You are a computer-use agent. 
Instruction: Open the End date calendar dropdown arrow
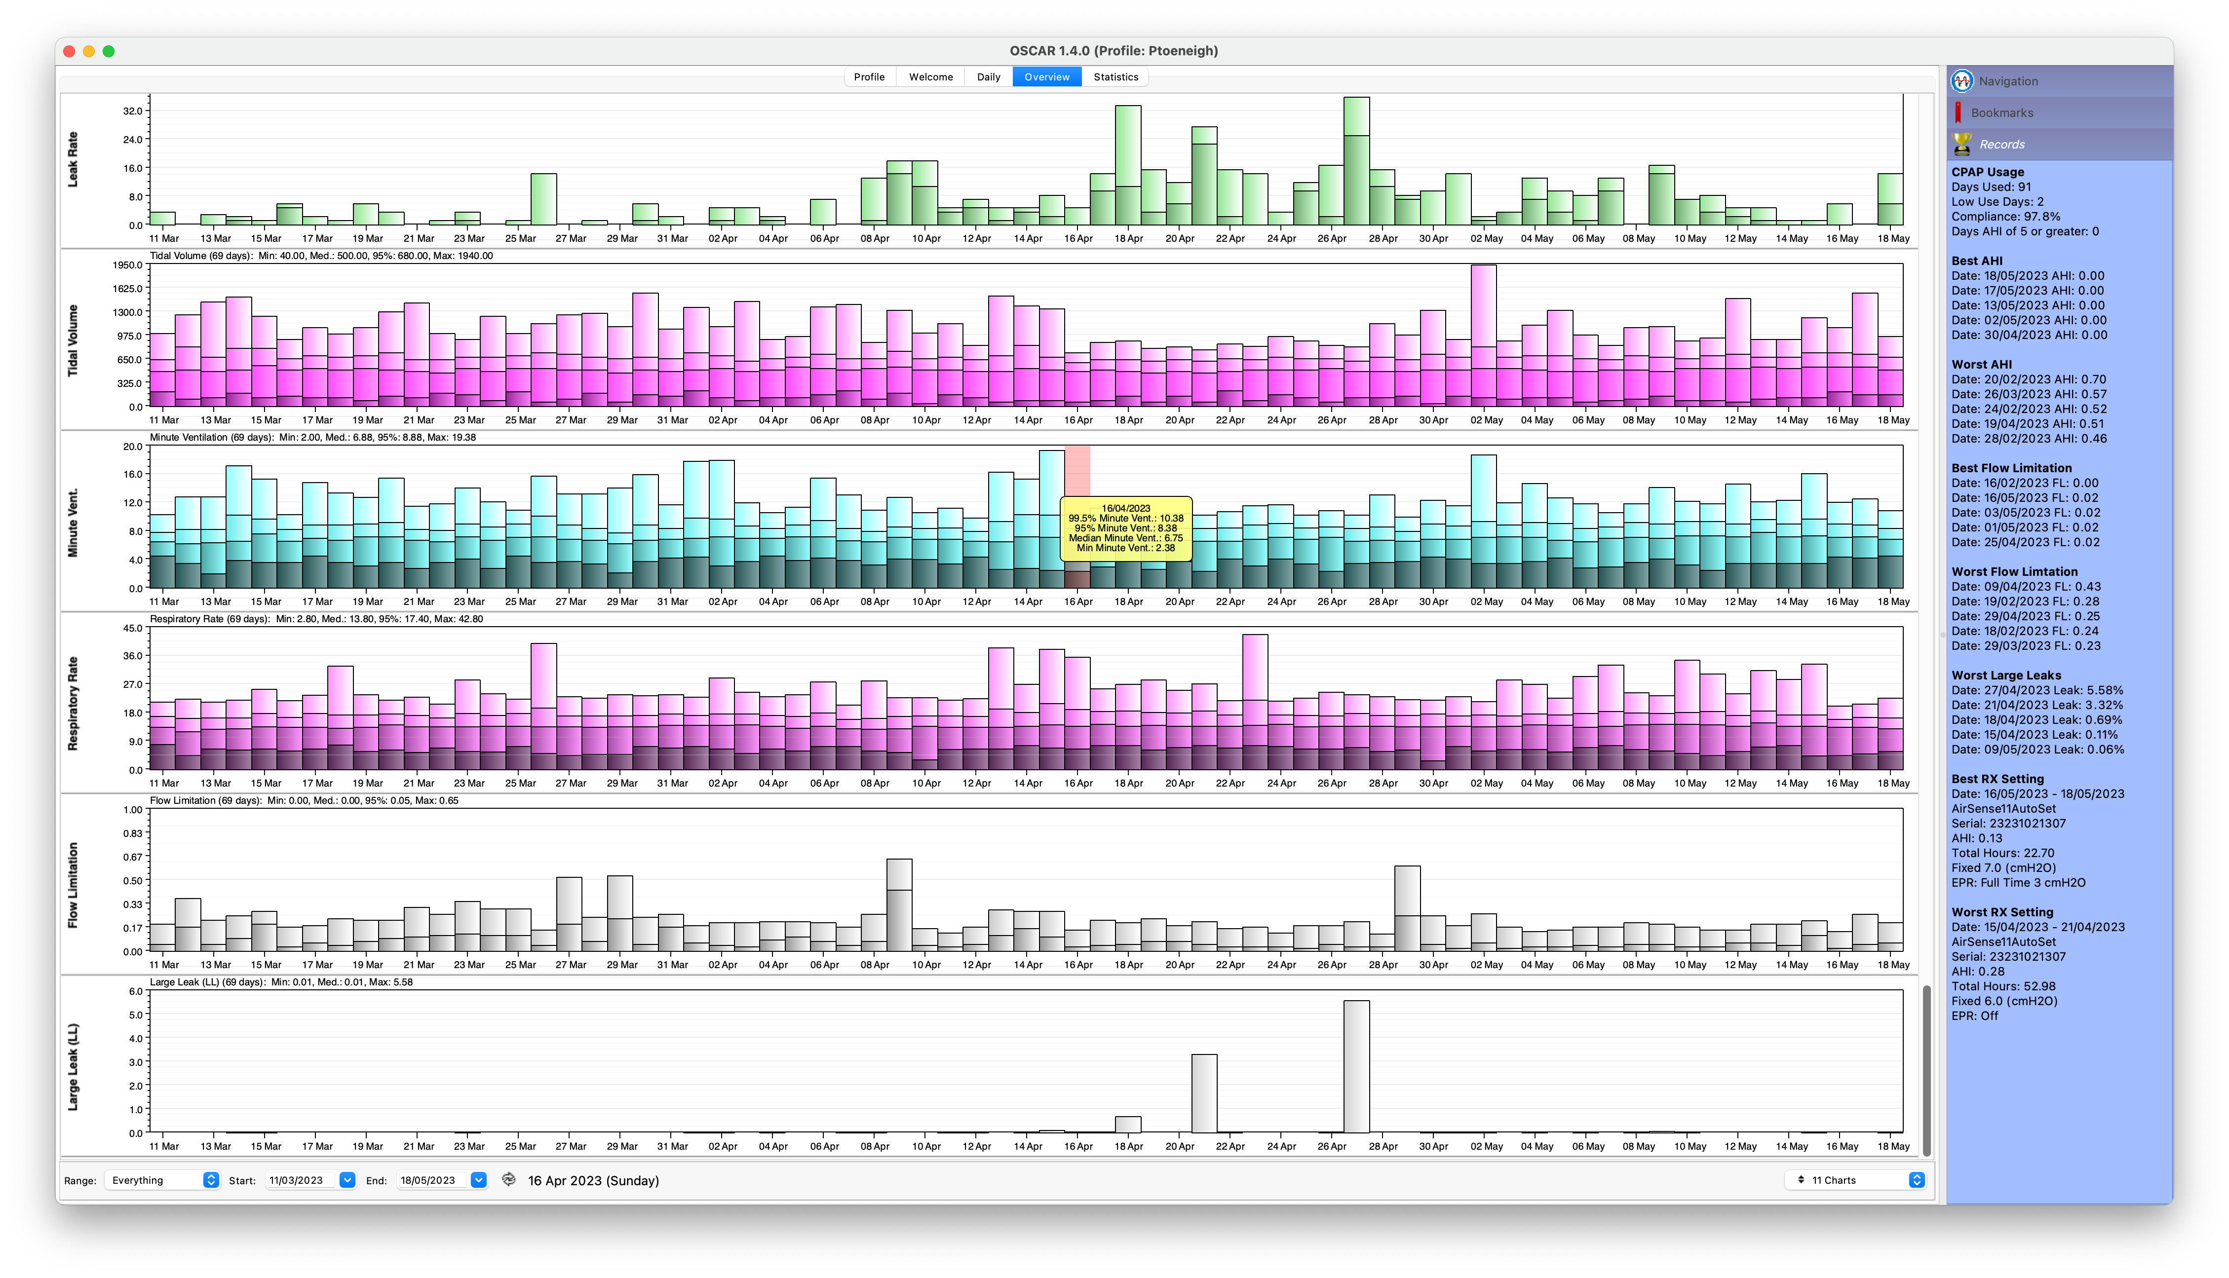click(x=478, y=1180)
